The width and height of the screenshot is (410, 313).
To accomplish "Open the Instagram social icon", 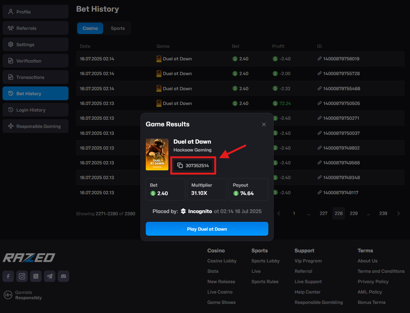I will tap(22, 276).
